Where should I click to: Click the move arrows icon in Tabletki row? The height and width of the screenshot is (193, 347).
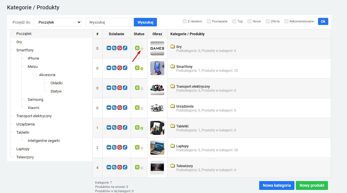click(x=109, y=127)
